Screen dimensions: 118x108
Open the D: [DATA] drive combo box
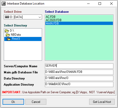coord(23,17)
